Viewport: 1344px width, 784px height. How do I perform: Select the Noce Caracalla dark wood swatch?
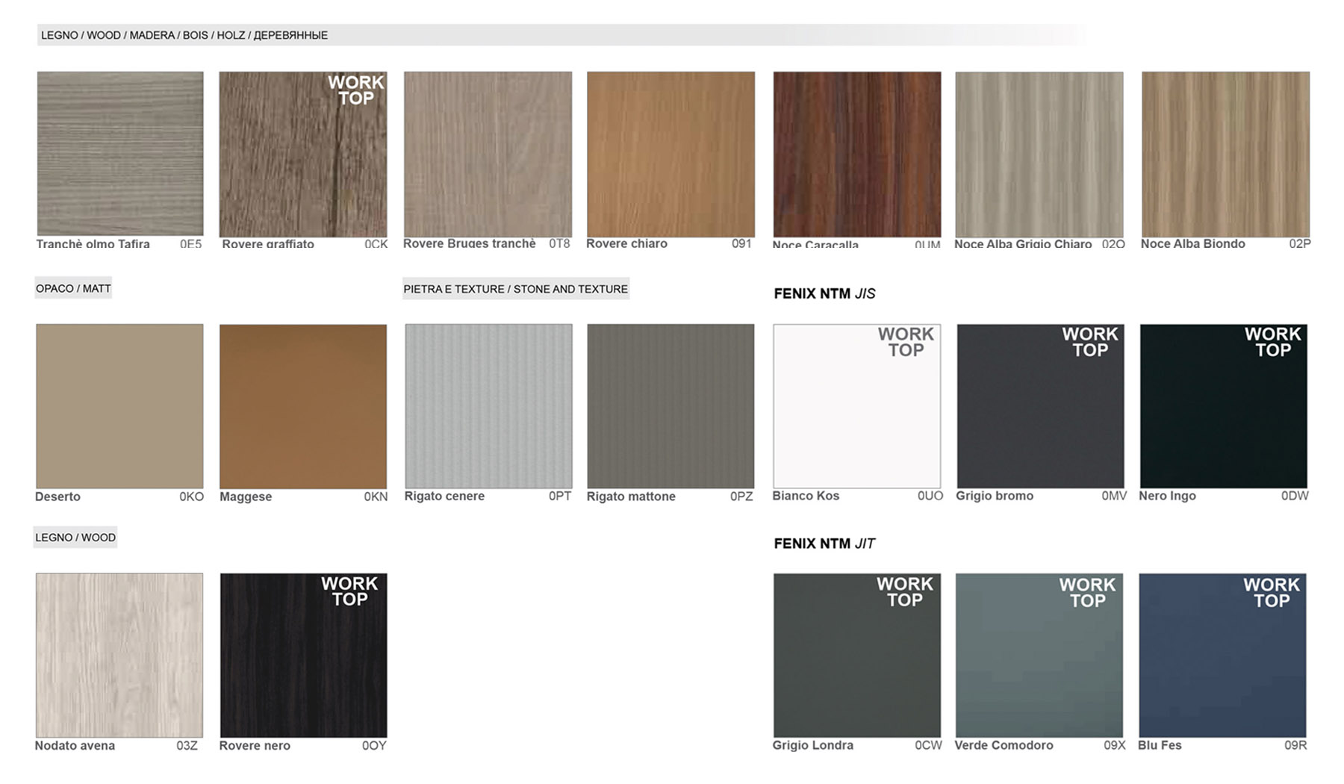pyautogui.click(x=856, y=154)
